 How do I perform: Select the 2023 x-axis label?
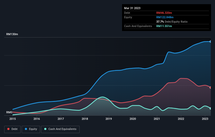coord(205,119)
